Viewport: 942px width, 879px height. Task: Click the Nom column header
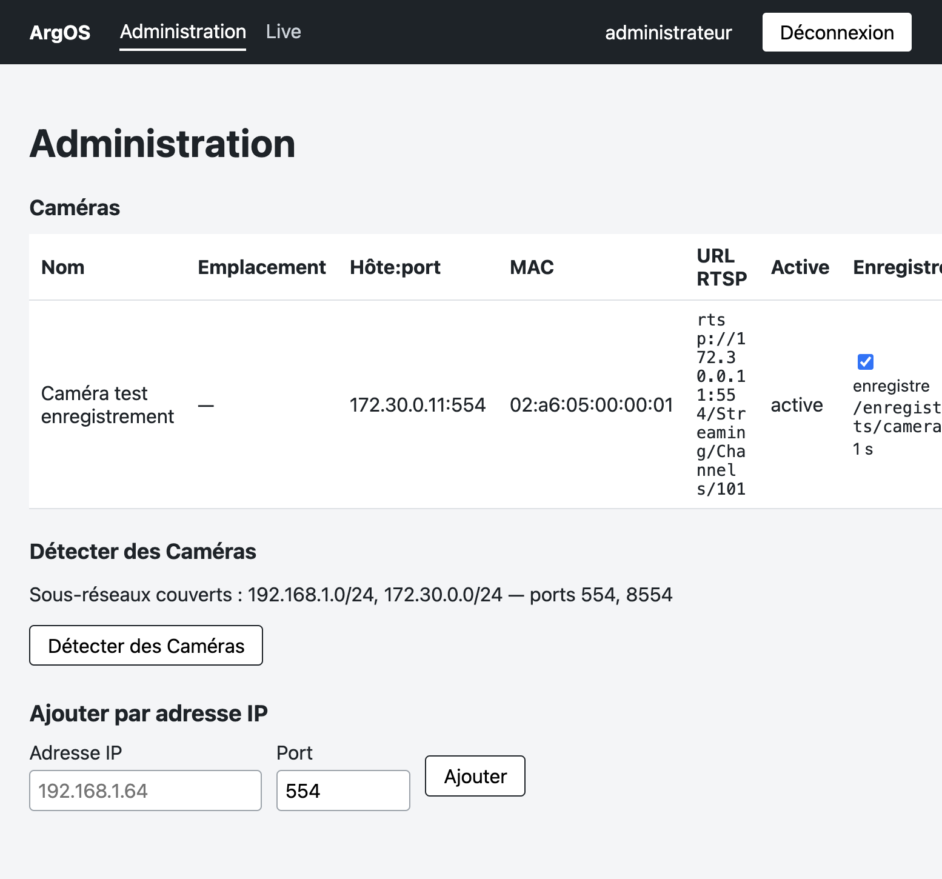tap(63, 267)
